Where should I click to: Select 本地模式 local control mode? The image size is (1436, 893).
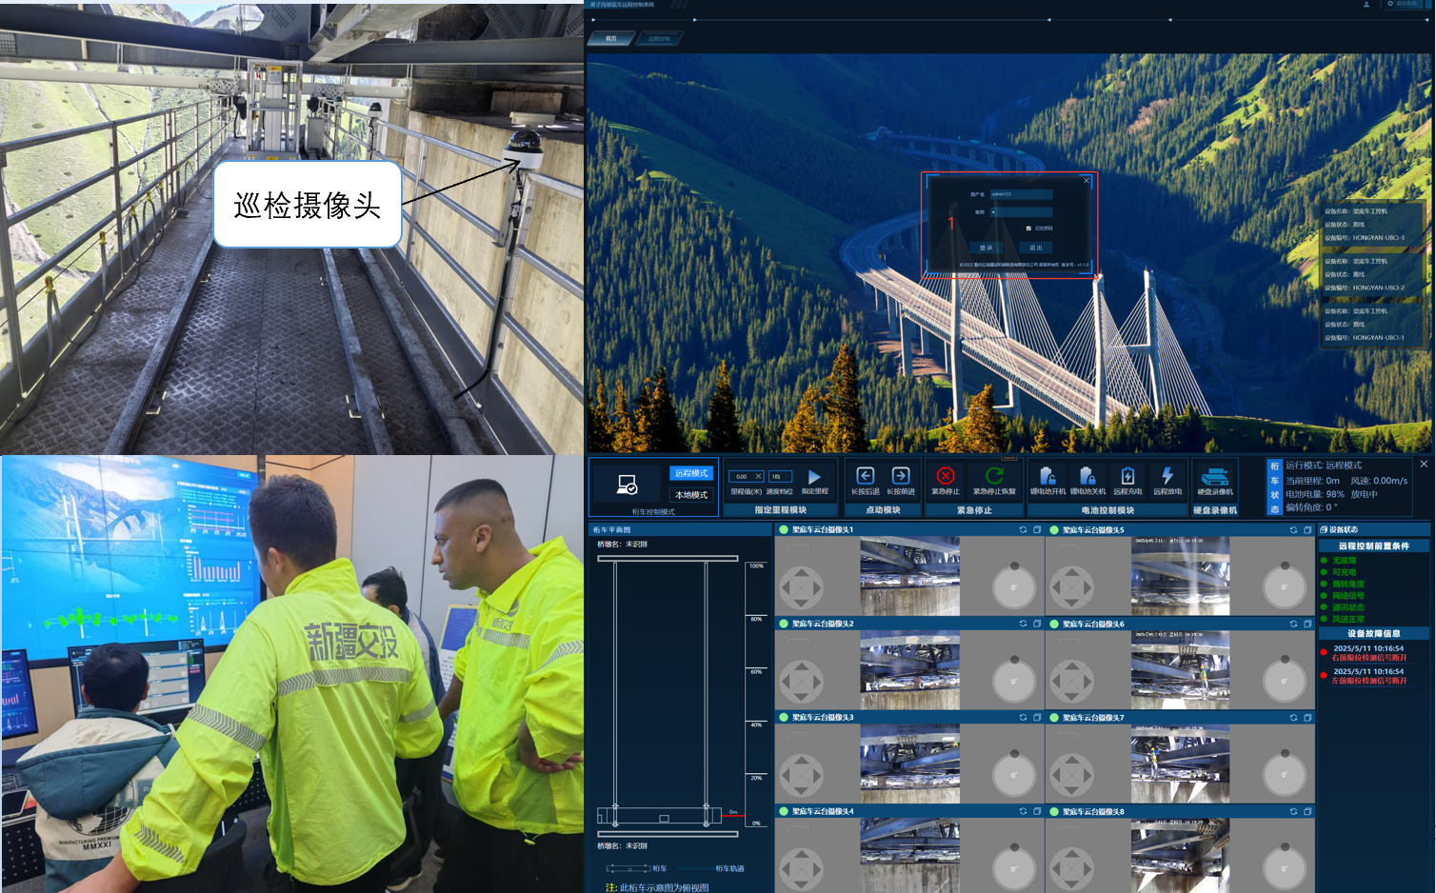coord(691,495)
